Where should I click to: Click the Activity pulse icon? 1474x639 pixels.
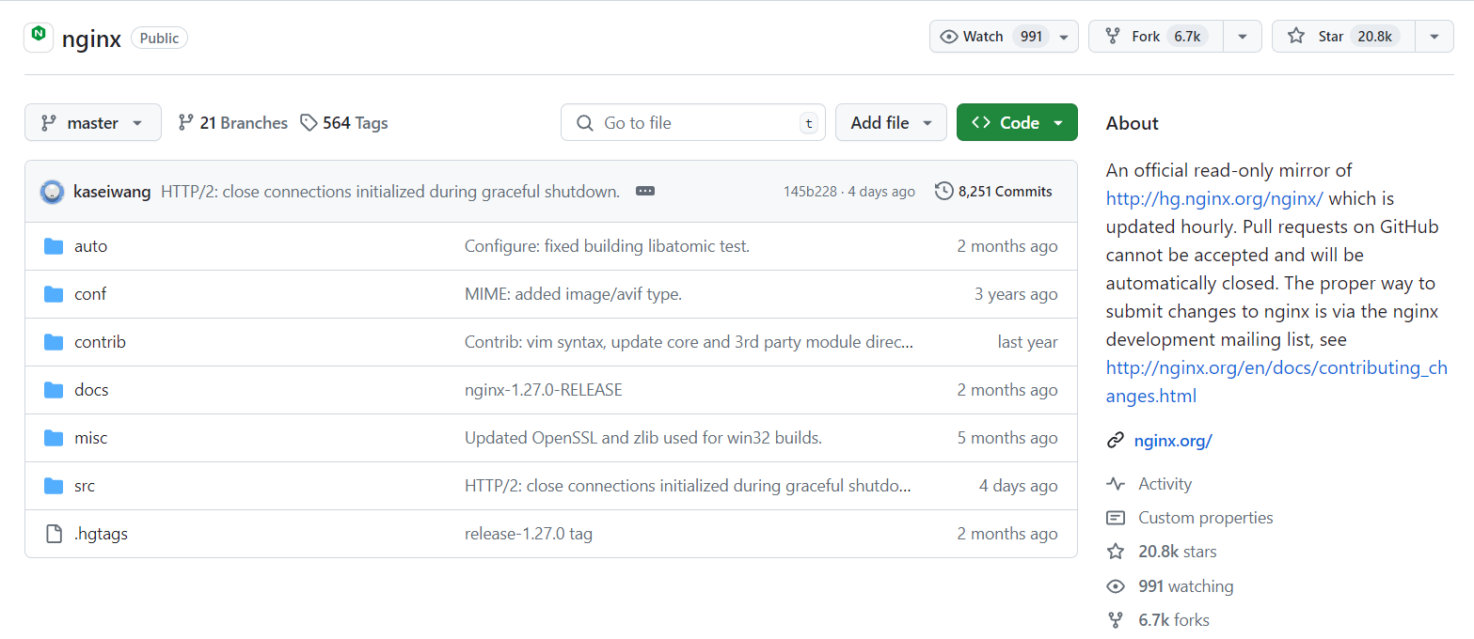[1116, 484]
